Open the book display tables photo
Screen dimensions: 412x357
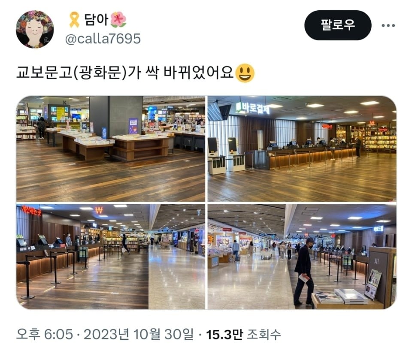111,149
